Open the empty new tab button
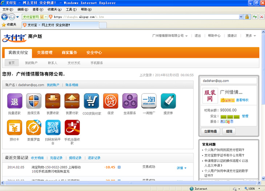Image resolution: width=265 pixels, height=191 pixels. (103, 25)
